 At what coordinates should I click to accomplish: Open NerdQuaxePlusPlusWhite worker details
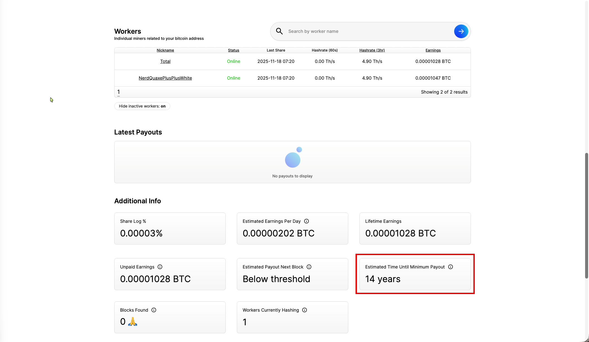click(x=165, y=78)
